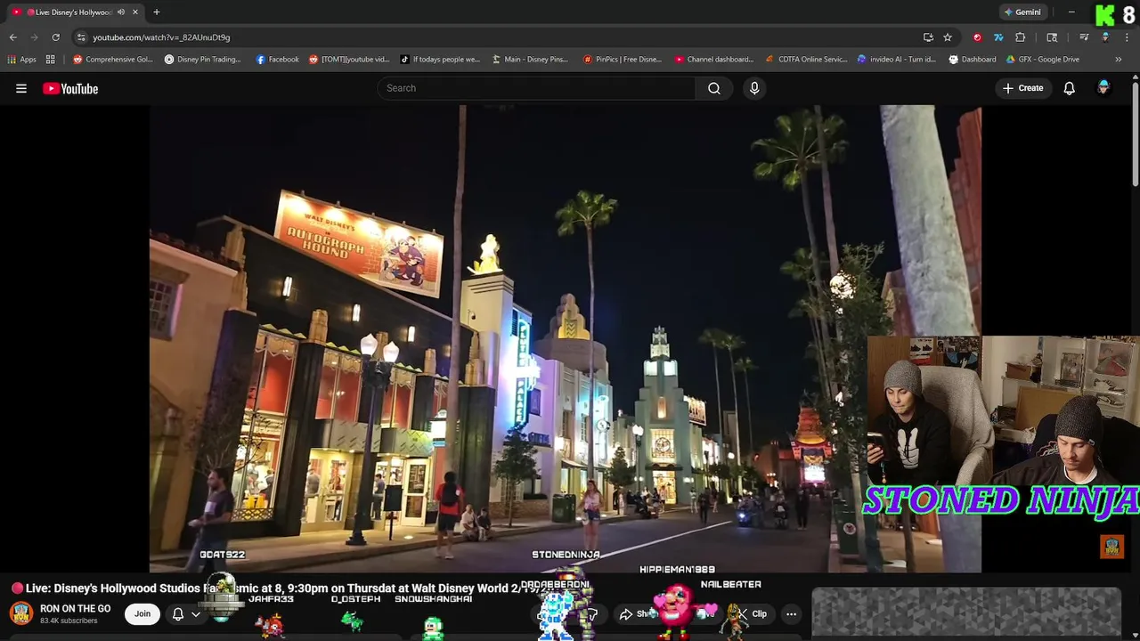
Task: Reload the page with the refresh icon
Action: pos(55,37)
